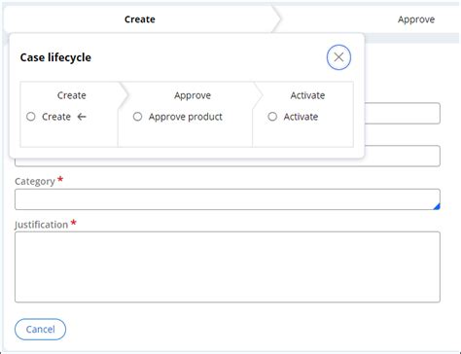Click the 'Activate' step label text
461x354 pixels.
click(301, 117)
